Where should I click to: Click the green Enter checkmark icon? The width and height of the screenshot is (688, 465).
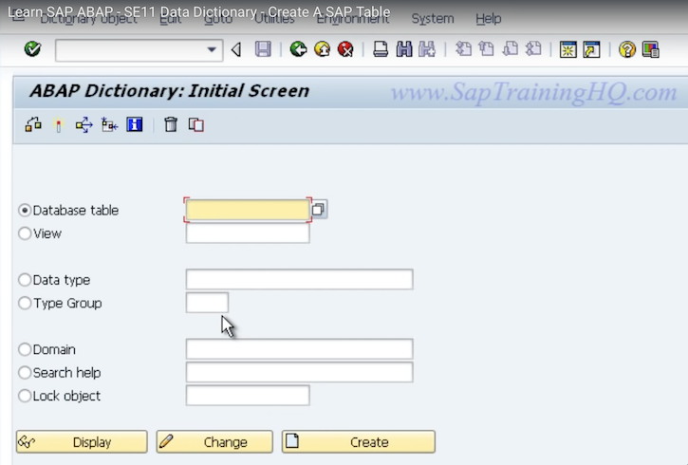click(x=33, y=49)
